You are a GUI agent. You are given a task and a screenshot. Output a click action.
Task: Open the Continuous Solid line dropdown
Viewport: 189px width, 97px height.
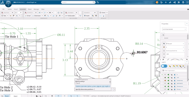click(175, 51)
